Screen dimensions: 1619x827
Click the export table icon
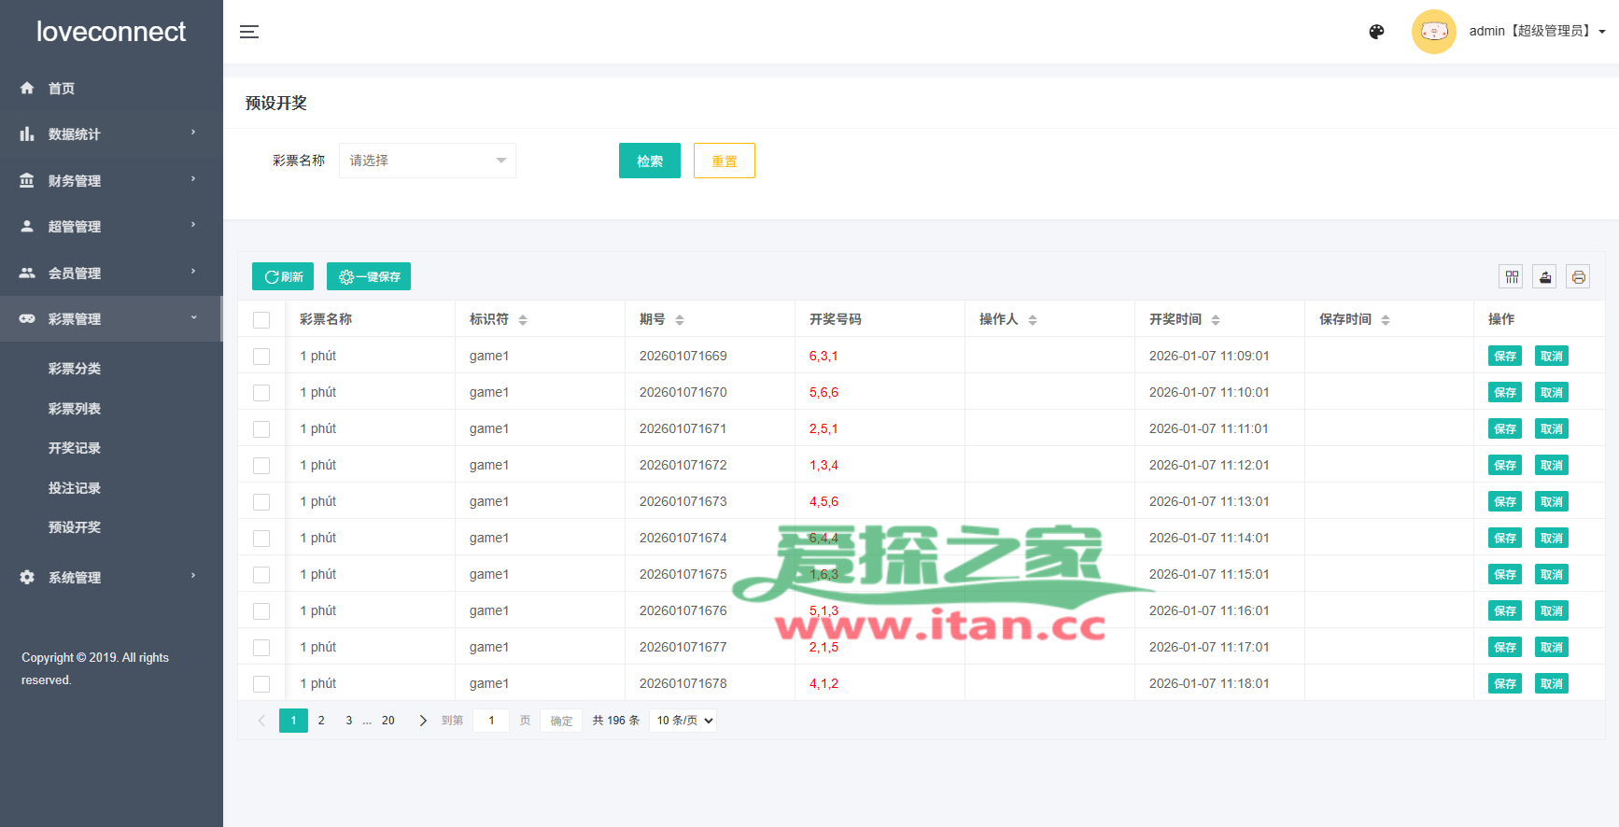pos(1544,276)
